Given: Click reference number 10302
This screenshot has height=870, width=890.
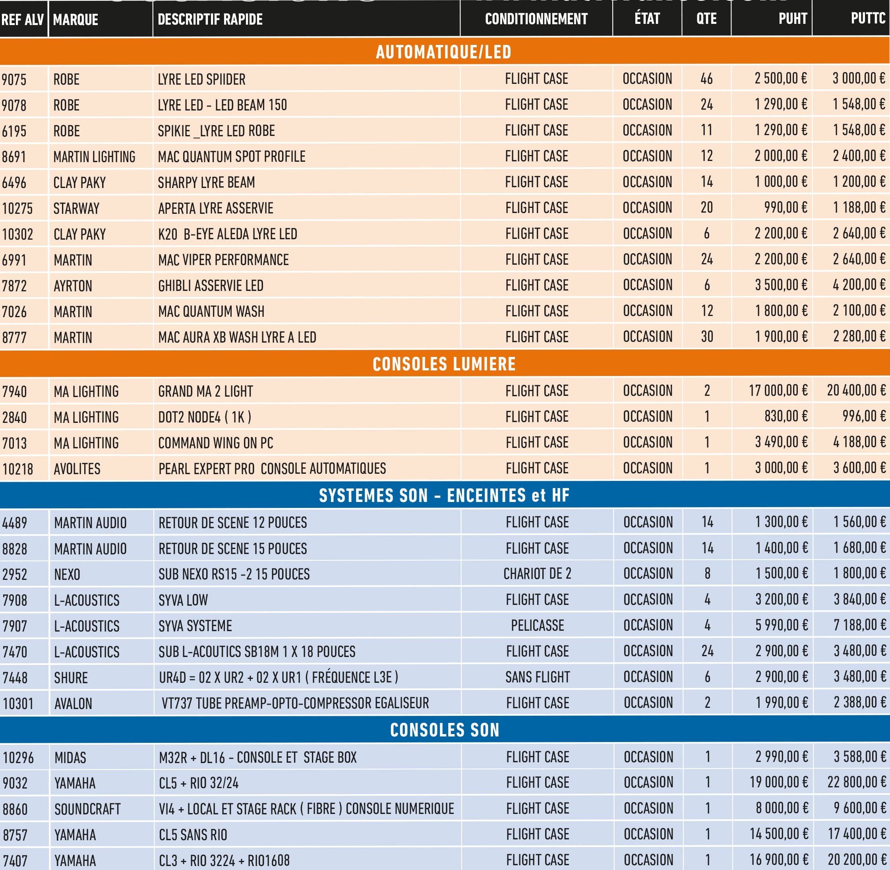Looking at the screenshot, I should [x=18, y=234].
